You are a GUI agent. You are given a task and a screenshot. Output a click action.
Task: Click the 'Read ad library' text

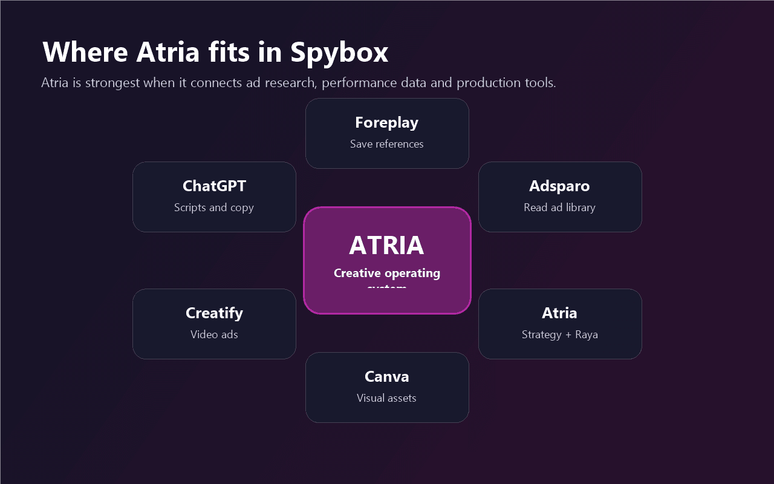coord(560,208)
